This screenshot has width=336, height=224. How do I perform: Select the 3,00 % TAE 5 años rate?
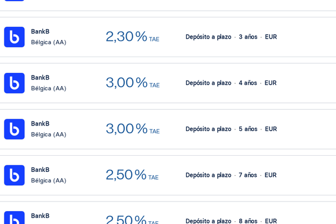pos(133,129)
